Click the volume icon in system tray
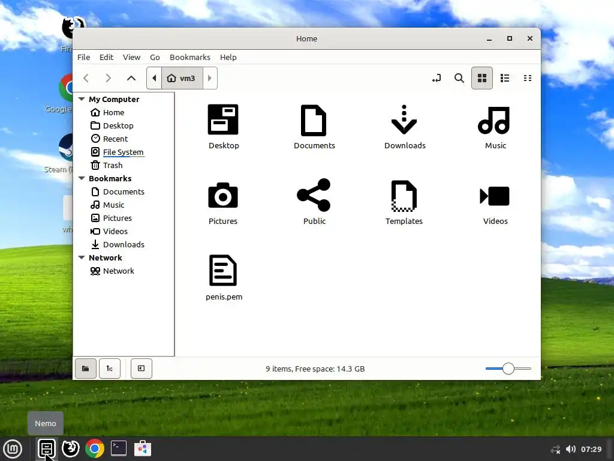The image size is (614, 461). point(571,449)
